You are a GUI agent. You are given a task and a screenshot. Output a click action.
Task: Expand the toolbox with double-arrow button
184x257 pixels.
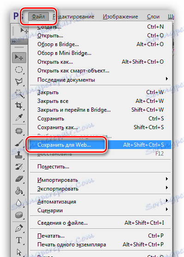pyautogui.click(x=14, y=42)
